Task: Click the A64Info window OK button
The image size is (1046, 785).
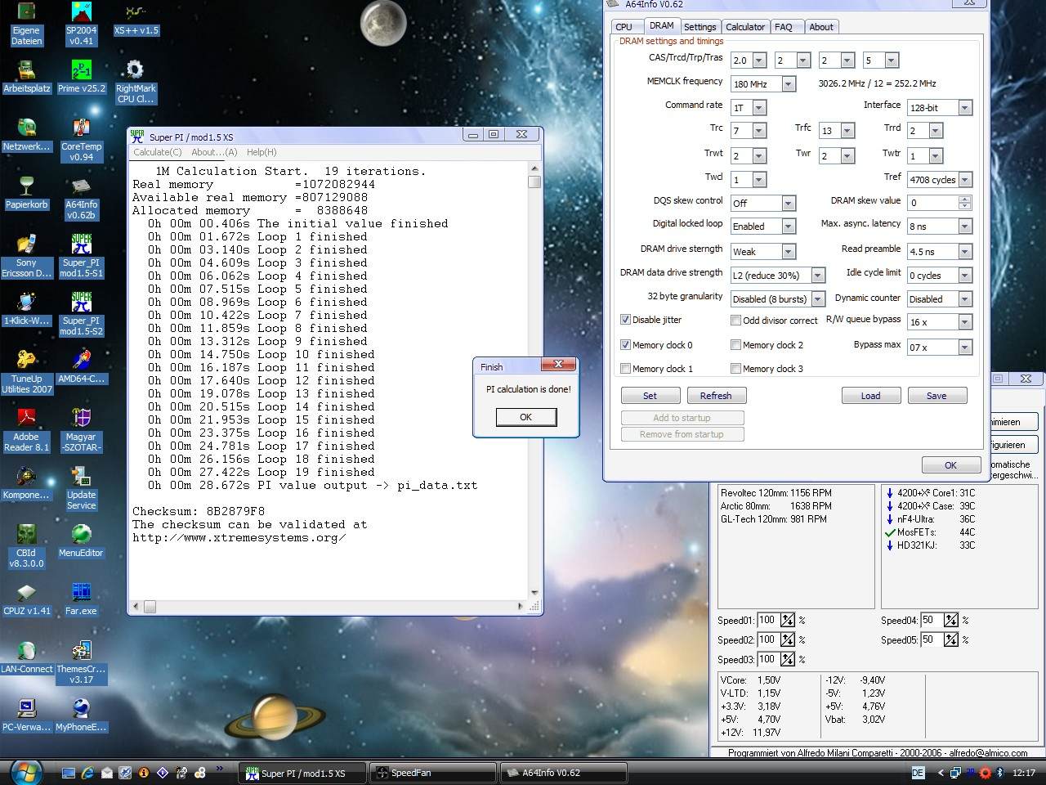Action: (x=951, y=465)
